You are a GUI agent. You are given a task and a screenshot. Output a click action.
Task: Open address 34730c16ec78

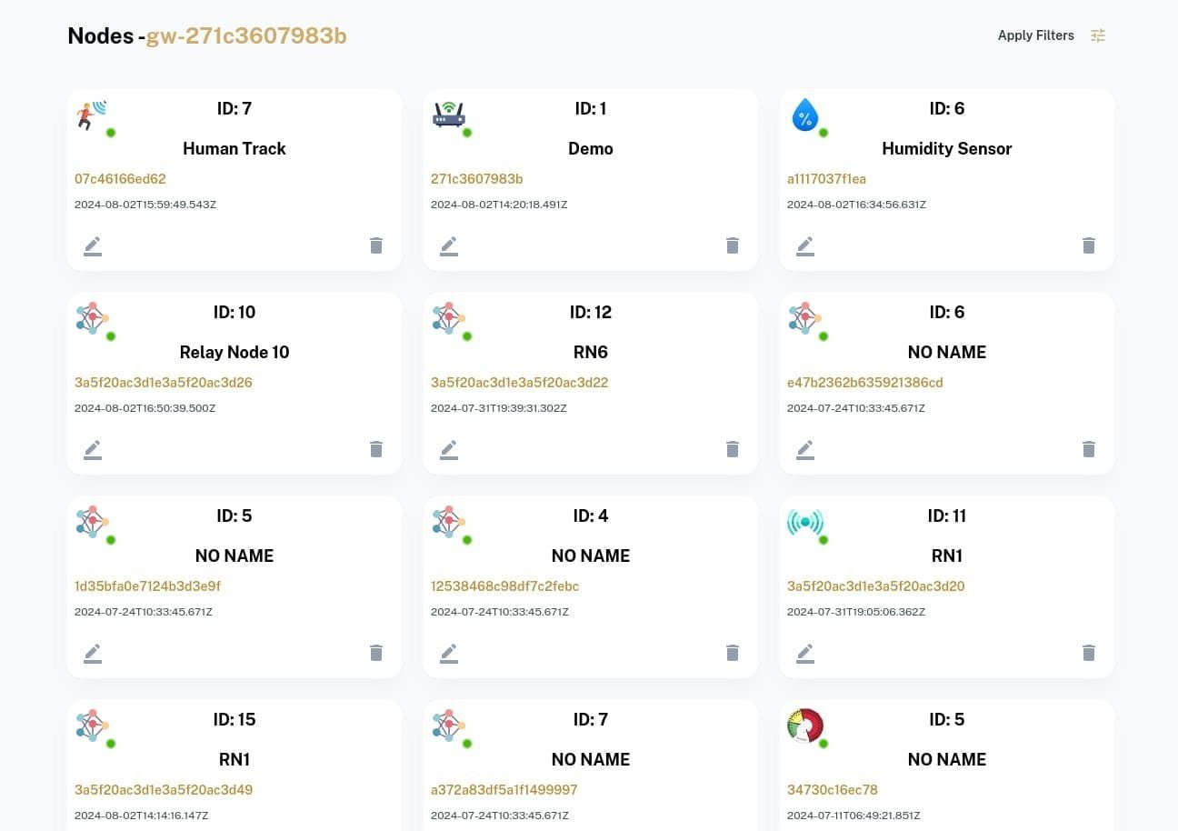point(833,790)
